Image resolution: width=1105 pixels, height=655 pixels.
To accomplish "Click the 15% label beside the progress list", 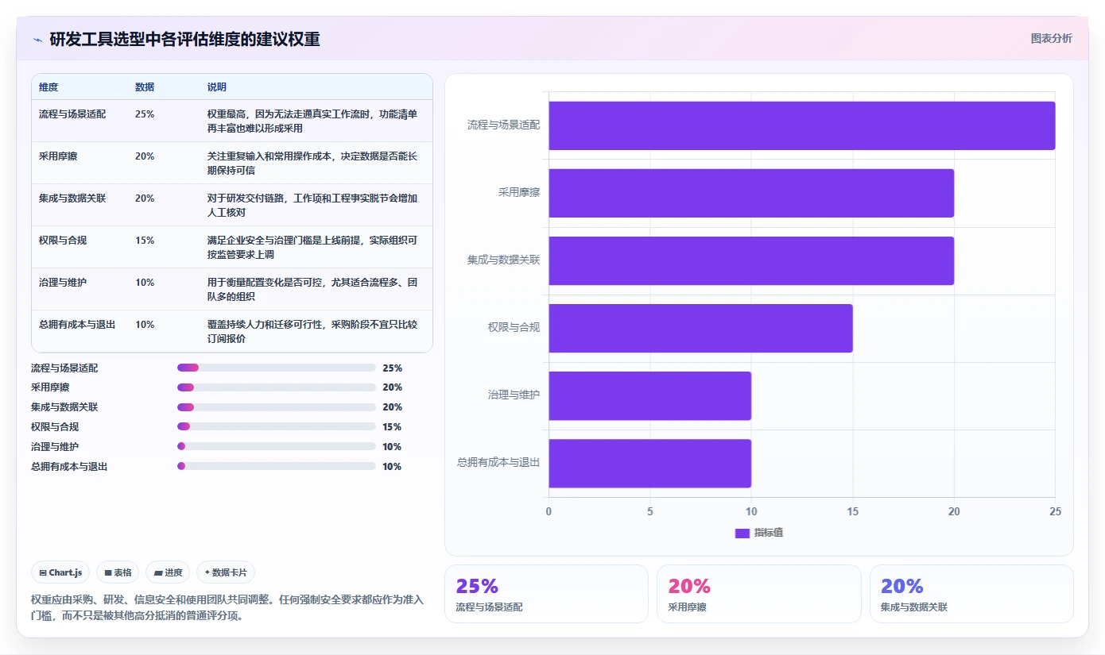I will pyautogui.click(x=392, y=426).
